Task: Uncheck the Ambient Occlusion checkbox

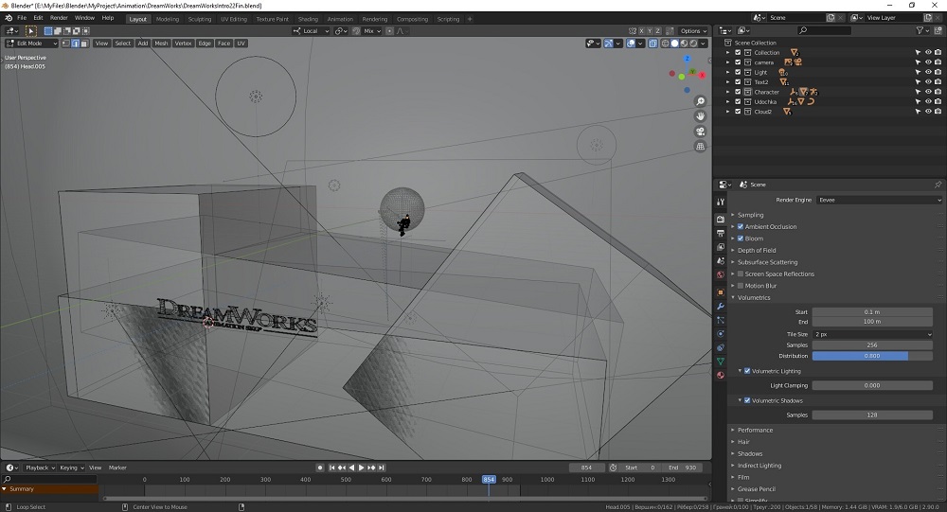Action: 741,227
